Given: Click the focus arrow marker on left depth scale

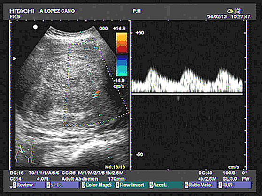Looking at the screenshot, I should point(15,59).
